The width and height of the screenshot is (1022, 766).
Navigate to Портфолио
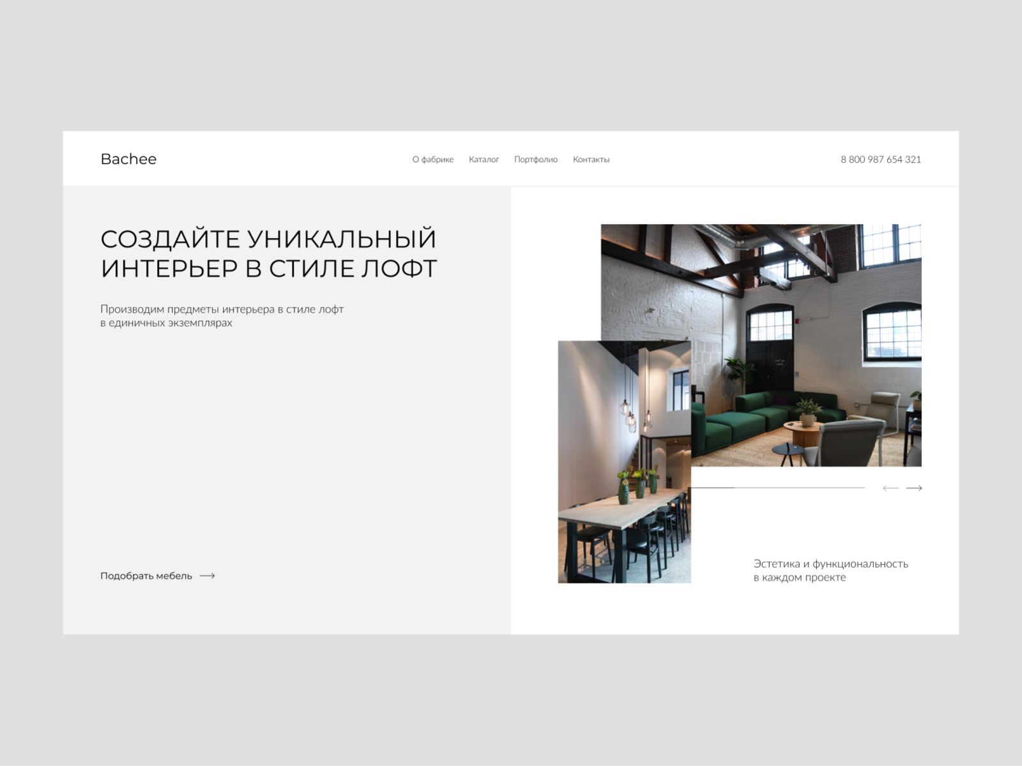coord(536,159)
